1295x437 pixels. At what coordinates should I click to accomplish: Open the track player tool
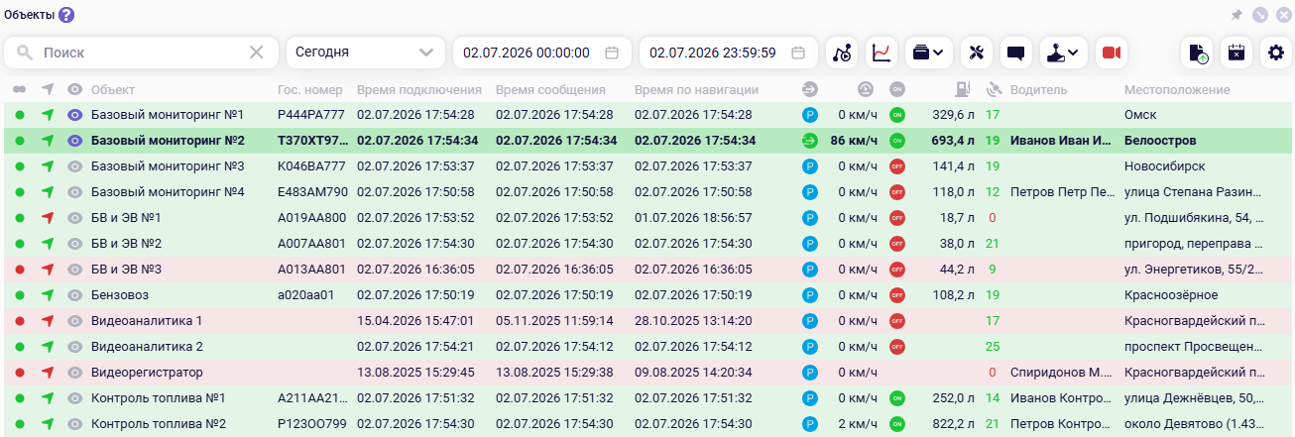pos(842,53)
